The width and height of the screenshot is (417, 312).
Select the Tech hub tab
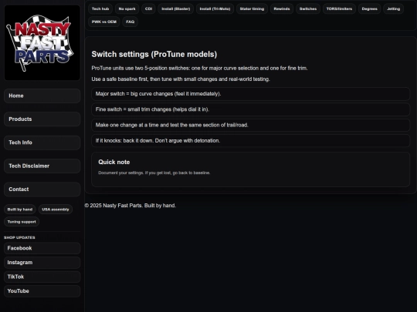coord(100,8)
